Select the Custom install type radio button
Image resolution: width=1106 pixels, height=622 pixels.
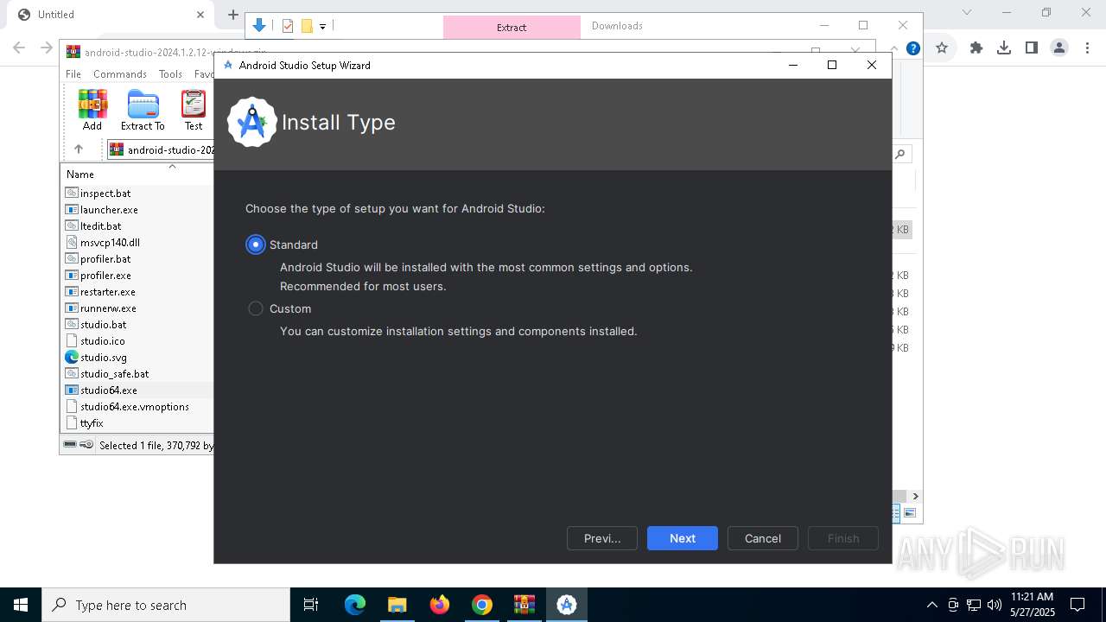pyautogui.click(x=255, y=308)
